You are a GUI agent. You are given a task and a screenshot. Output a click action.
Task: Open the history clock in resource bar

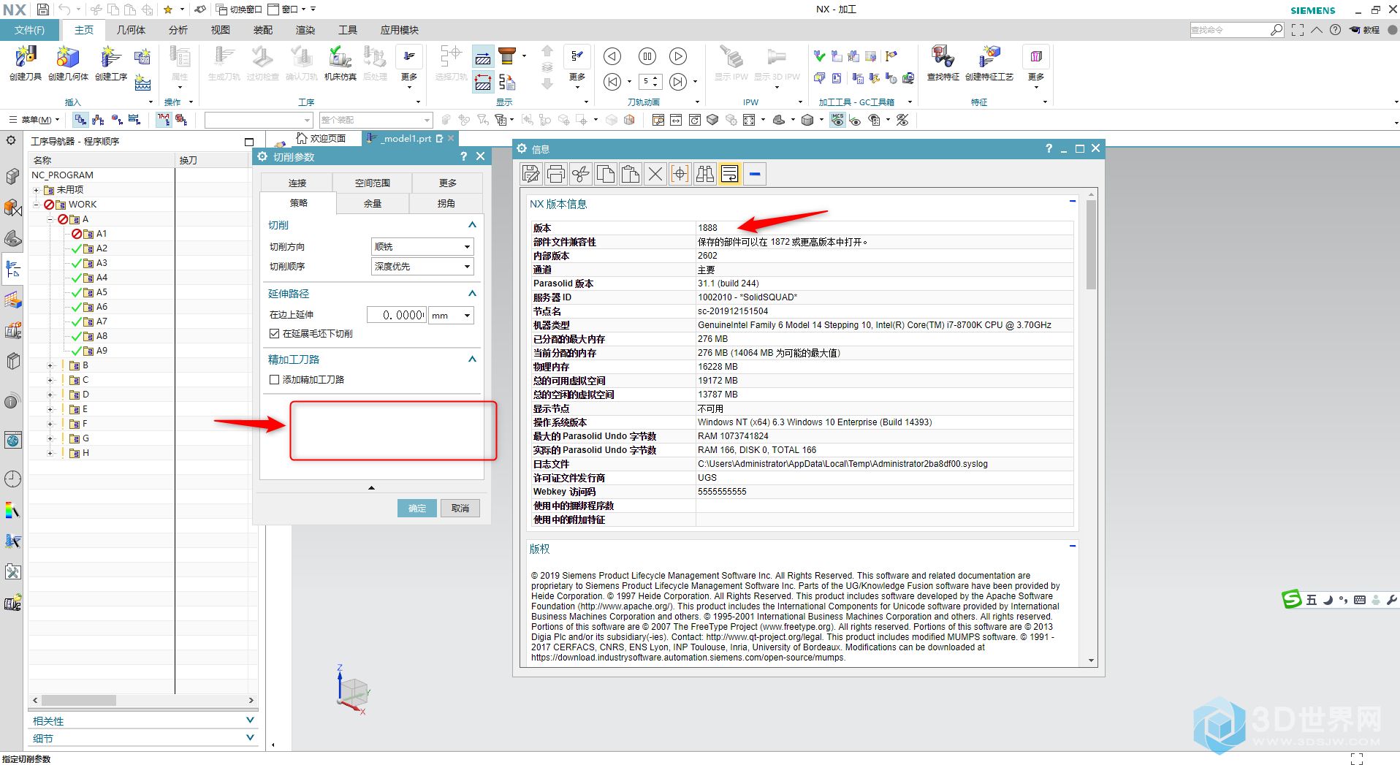click(13, 479)
